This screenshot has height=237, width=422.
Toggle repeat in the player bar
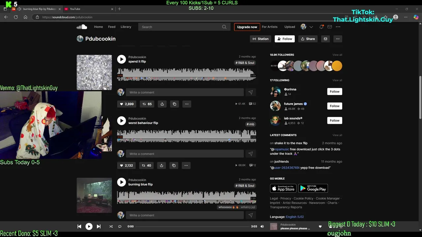coord(120,226)
